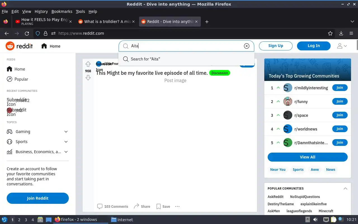358x224 pixels.
Task: Open AskReddit popular community
Action: pyautogui.click(x=275, y=197)
